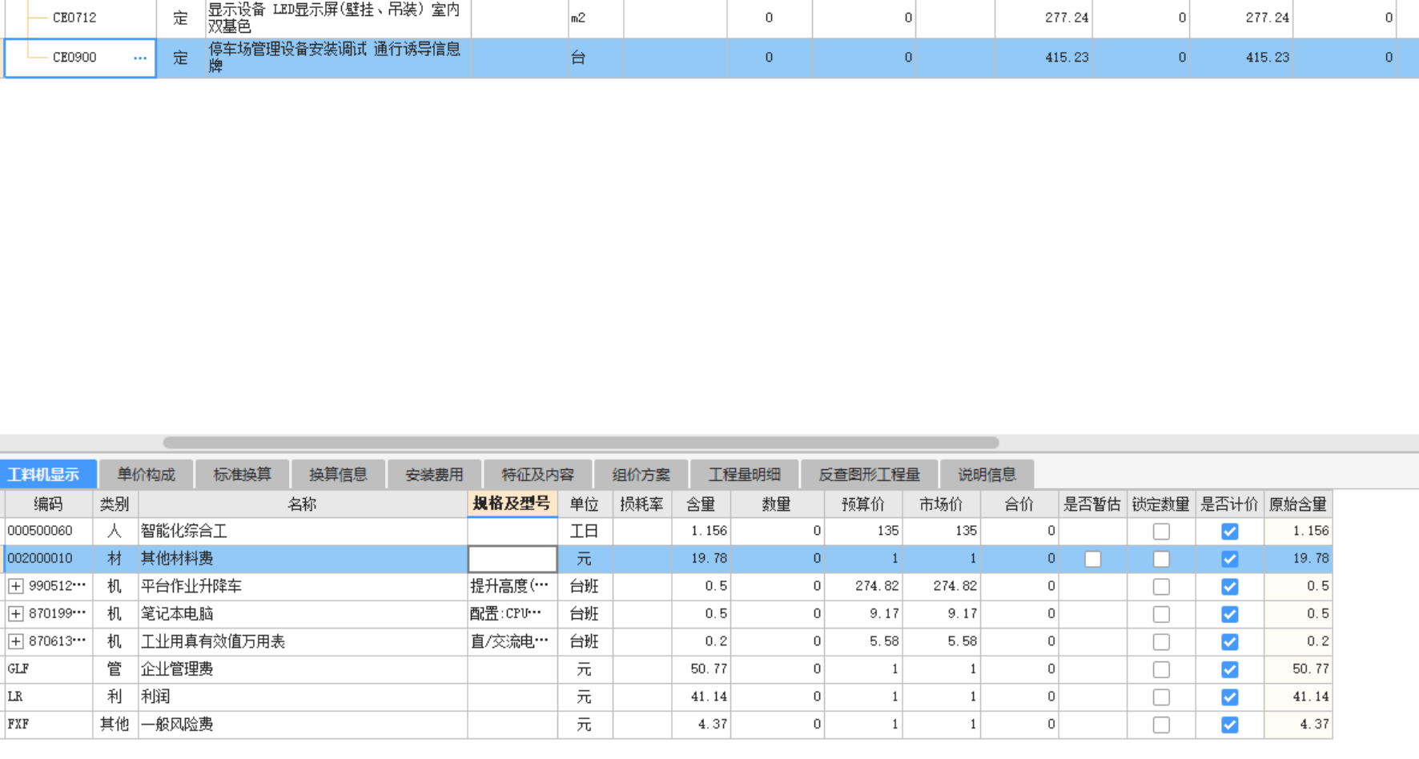Screen dimensions: 1419x759
Task: Toggle 锁定数量 for 一般风险费
Action: (1161, 725)
